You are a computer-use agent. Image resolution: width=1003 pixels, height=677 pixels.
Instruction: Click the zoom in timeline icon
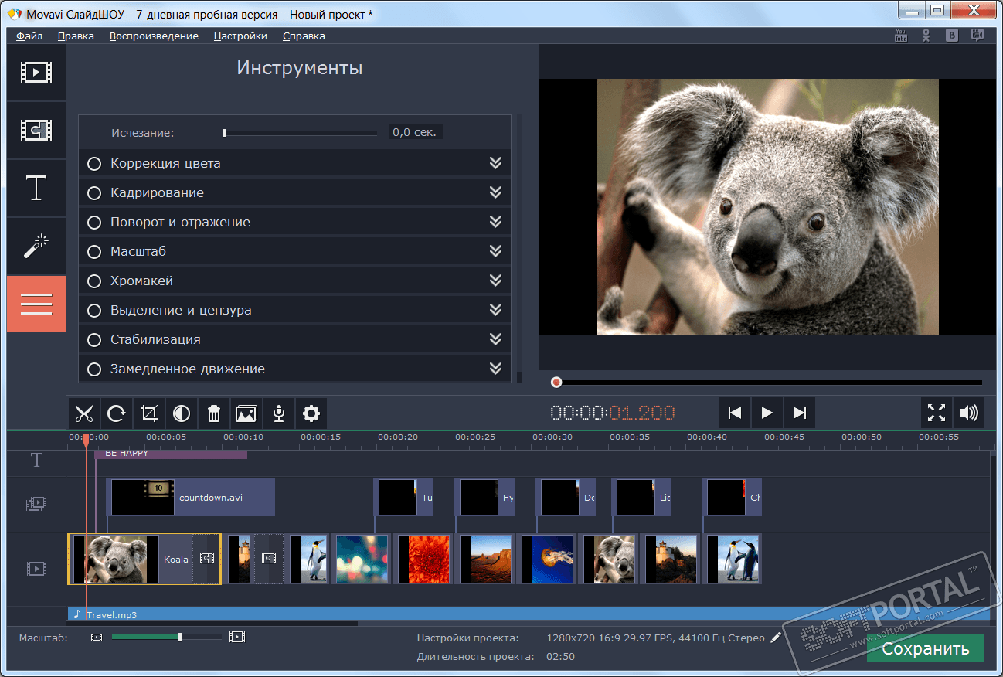pyautogui.click(x=237, y=637)
